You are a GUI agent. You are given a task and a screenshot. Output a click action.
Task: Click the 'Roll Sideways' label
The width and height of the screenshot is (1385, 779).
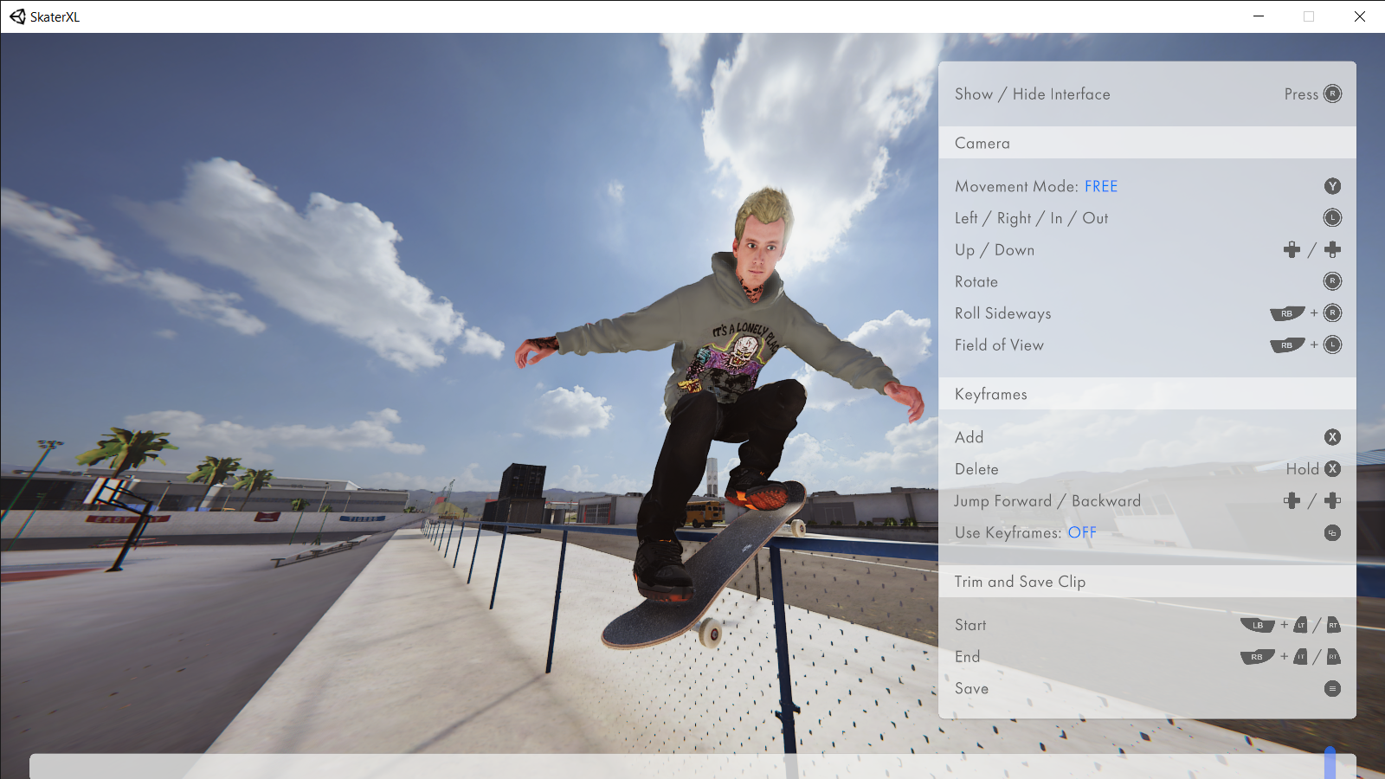[1003, 313]
